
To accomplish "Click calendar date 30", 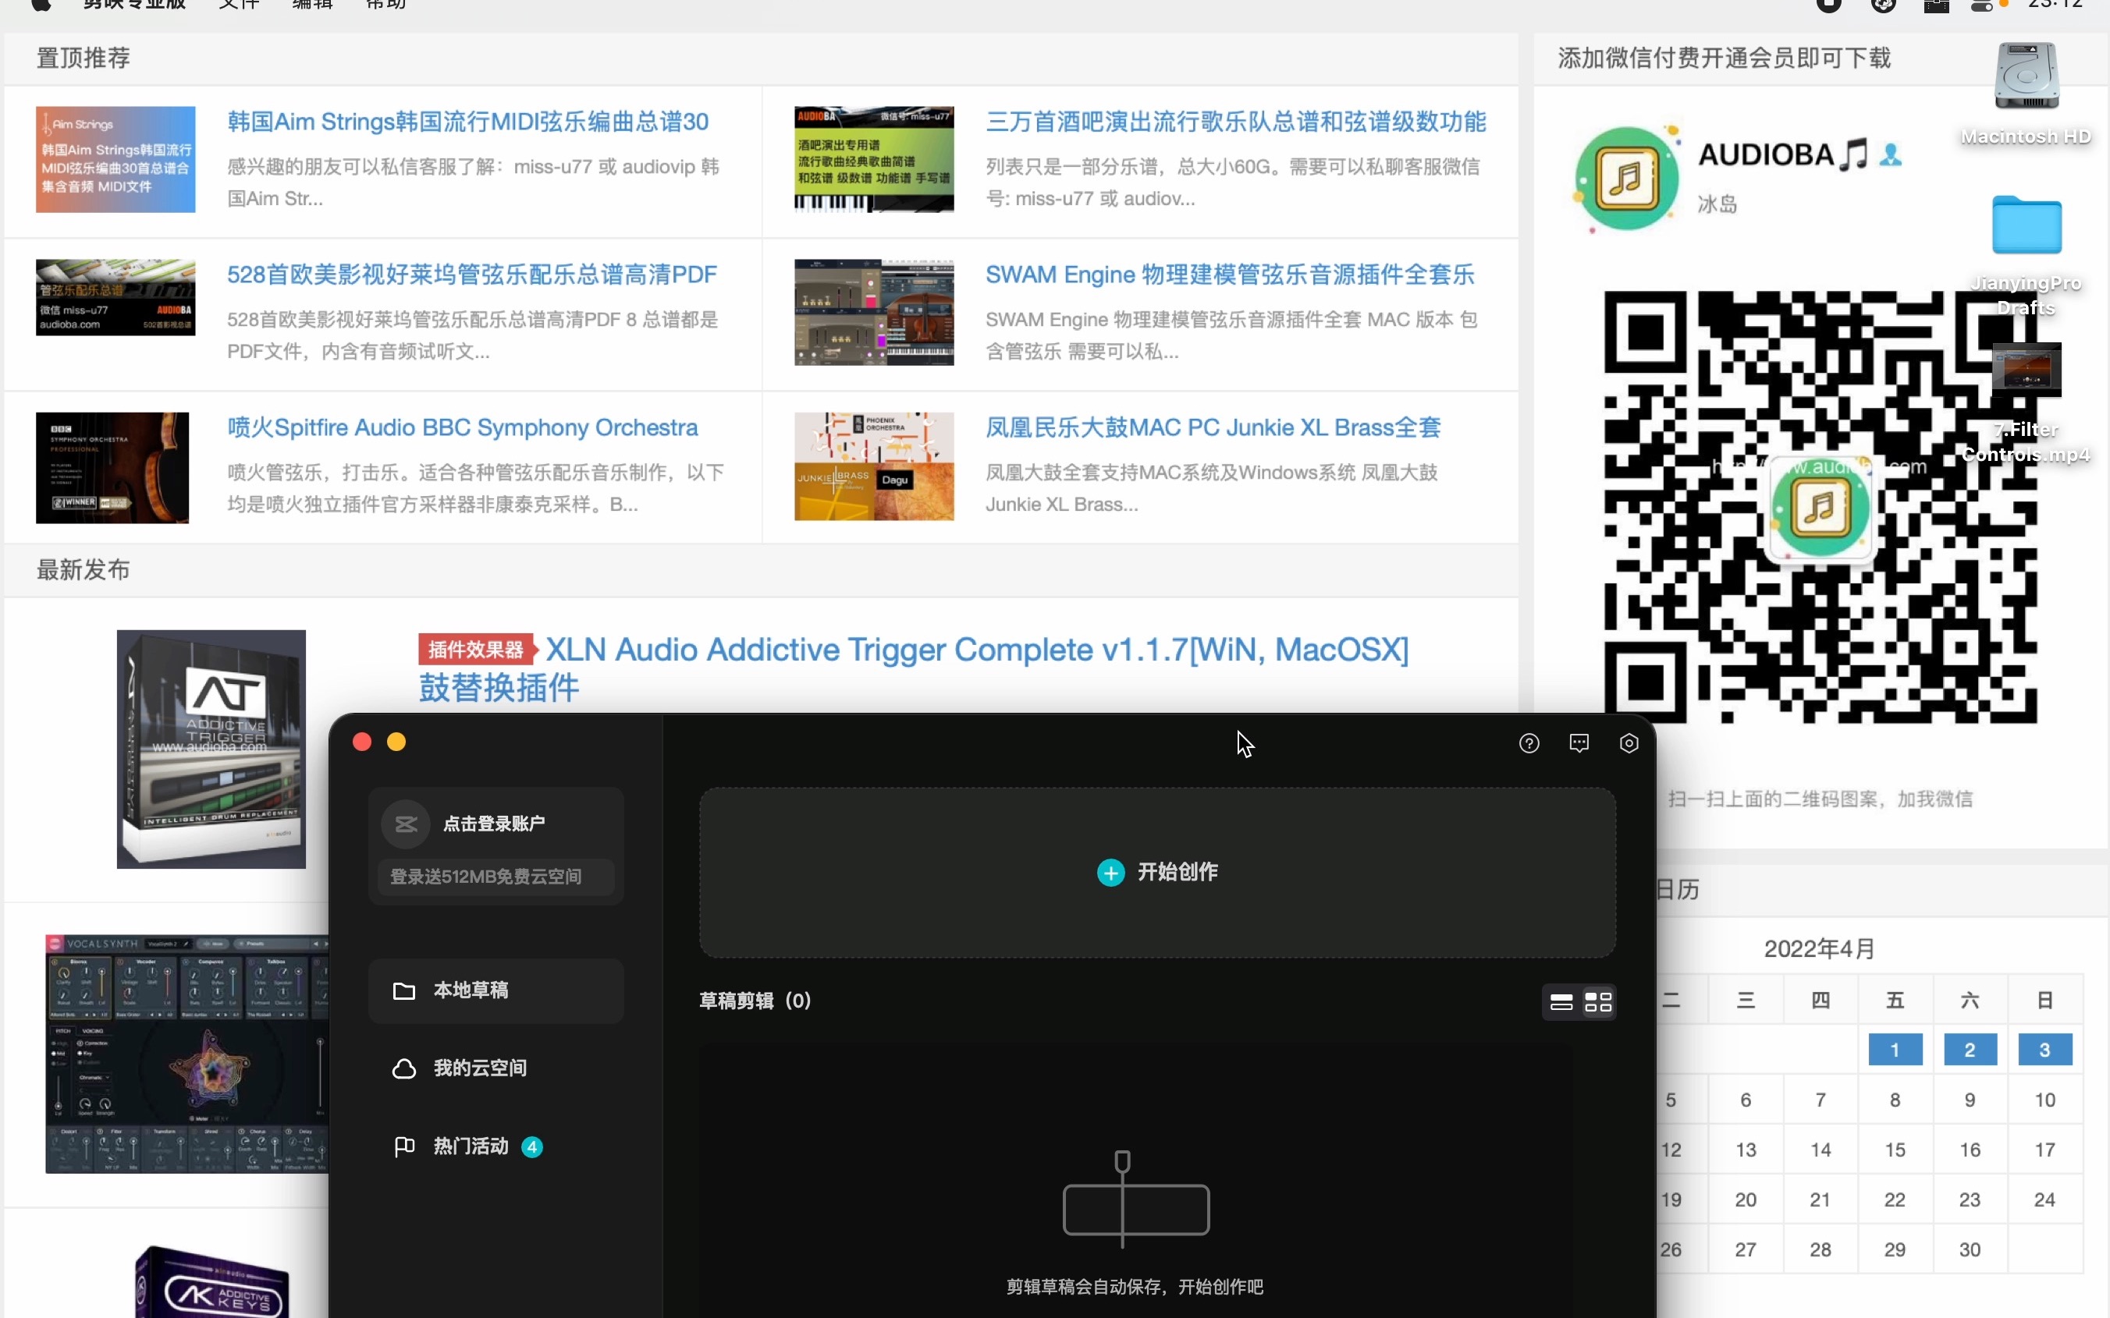I will coord(1970,1249).
